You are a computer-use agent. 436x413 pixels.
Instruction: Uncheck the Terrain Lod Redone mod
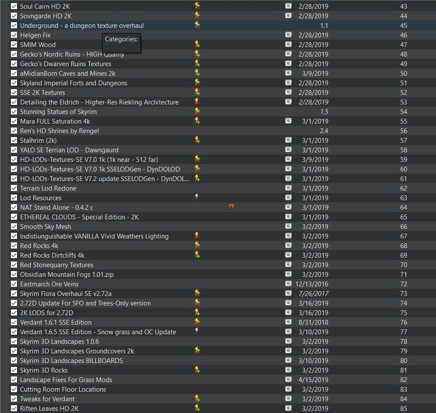pos(14,188)
